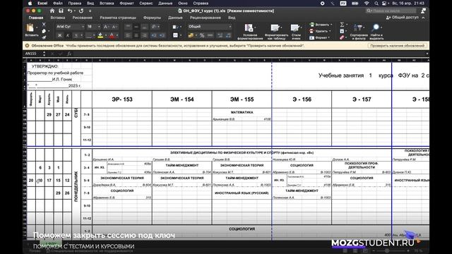
Task: Open the Apple menu
Action: [x=30, y=3]
